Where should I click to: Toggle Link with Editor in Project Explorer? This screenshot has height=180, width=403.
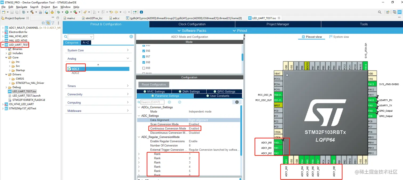pos(48,23)
